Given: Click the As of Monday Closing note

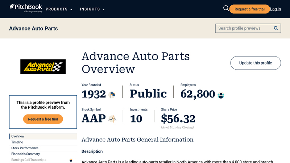Looking at the screenshot, I should pyautogui.click(x=177, y=128).
